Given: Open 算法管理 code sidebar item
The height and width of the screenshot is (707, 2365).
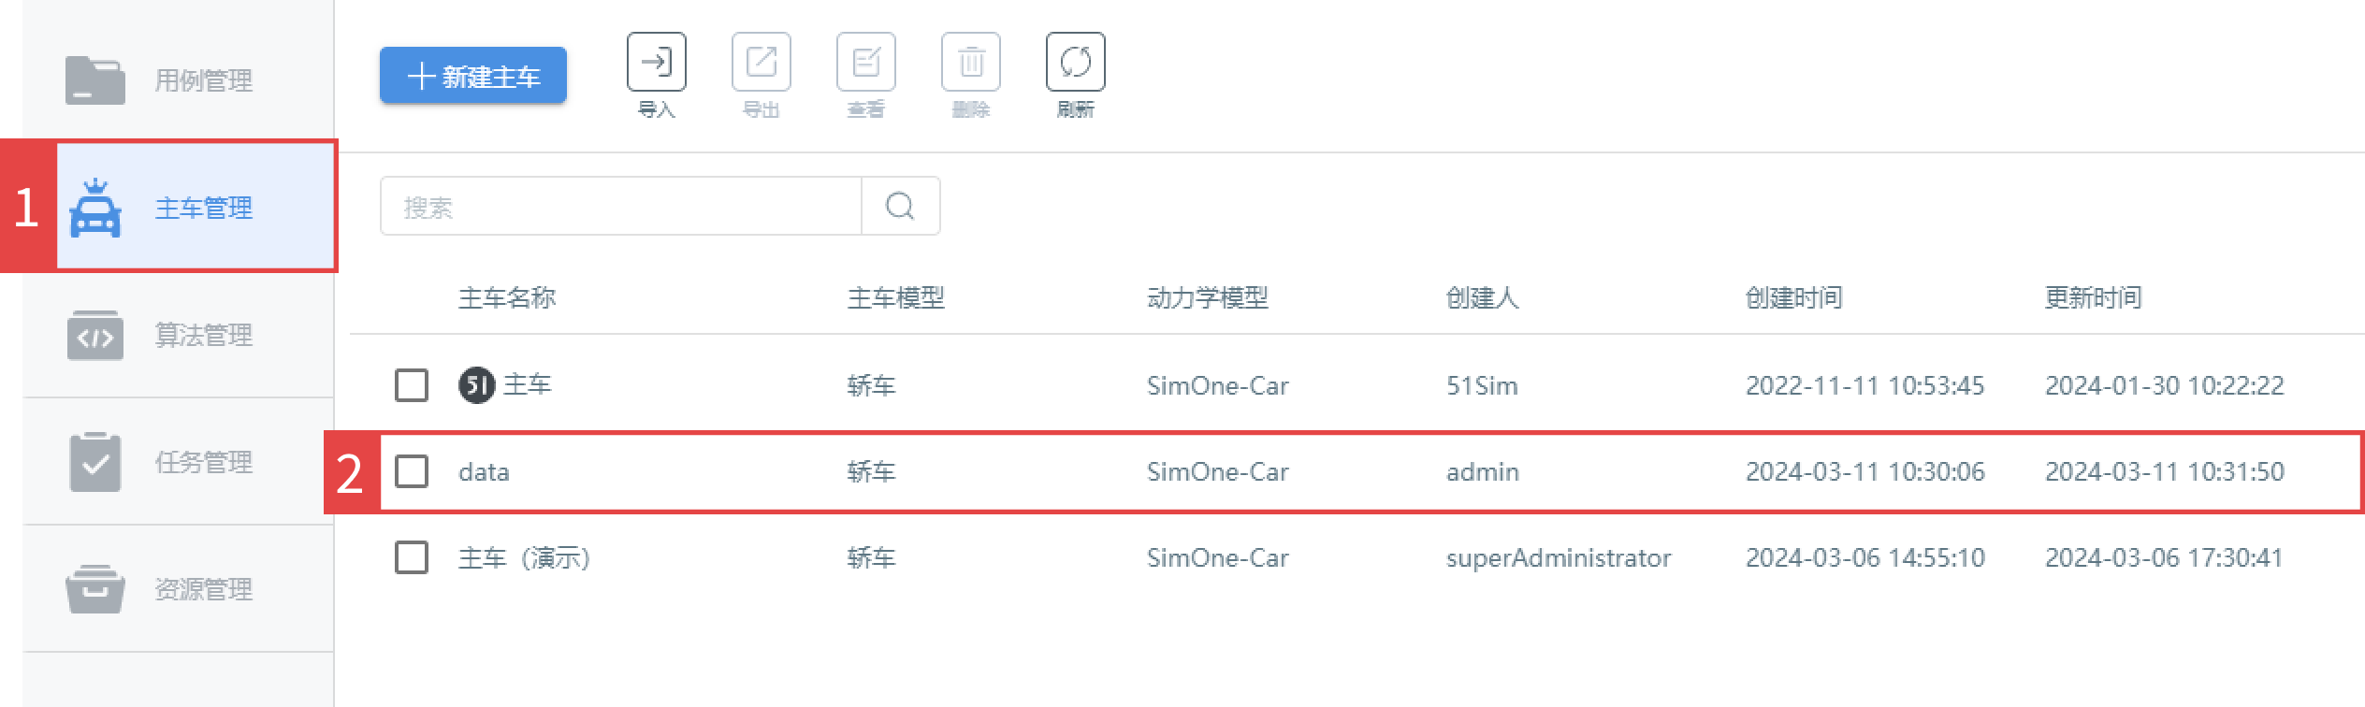Looking at the screenshot, I should [178, 335].
